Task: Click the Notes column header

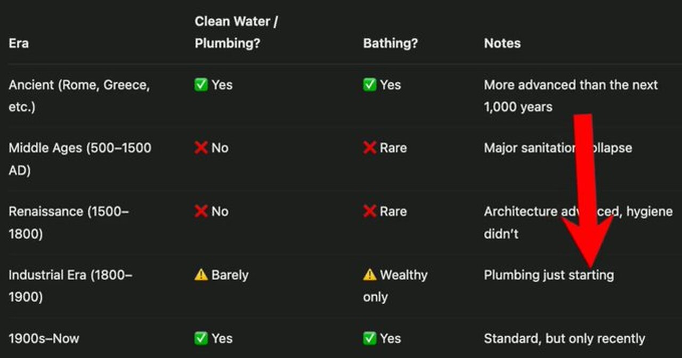Action: point(502,43)
